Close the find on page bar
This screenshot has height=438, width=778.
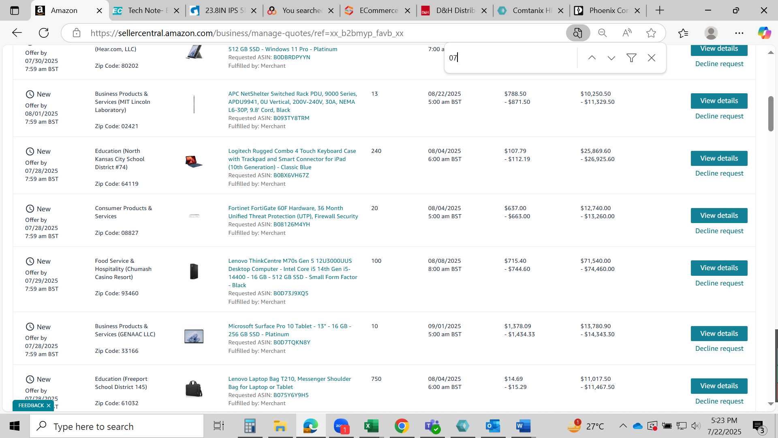click(652, 58)
